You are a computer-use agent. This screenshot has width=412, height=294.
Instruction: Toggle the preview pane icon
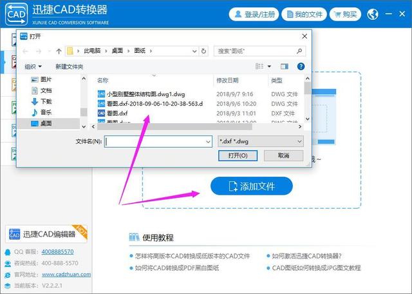[x=285, y=66]
